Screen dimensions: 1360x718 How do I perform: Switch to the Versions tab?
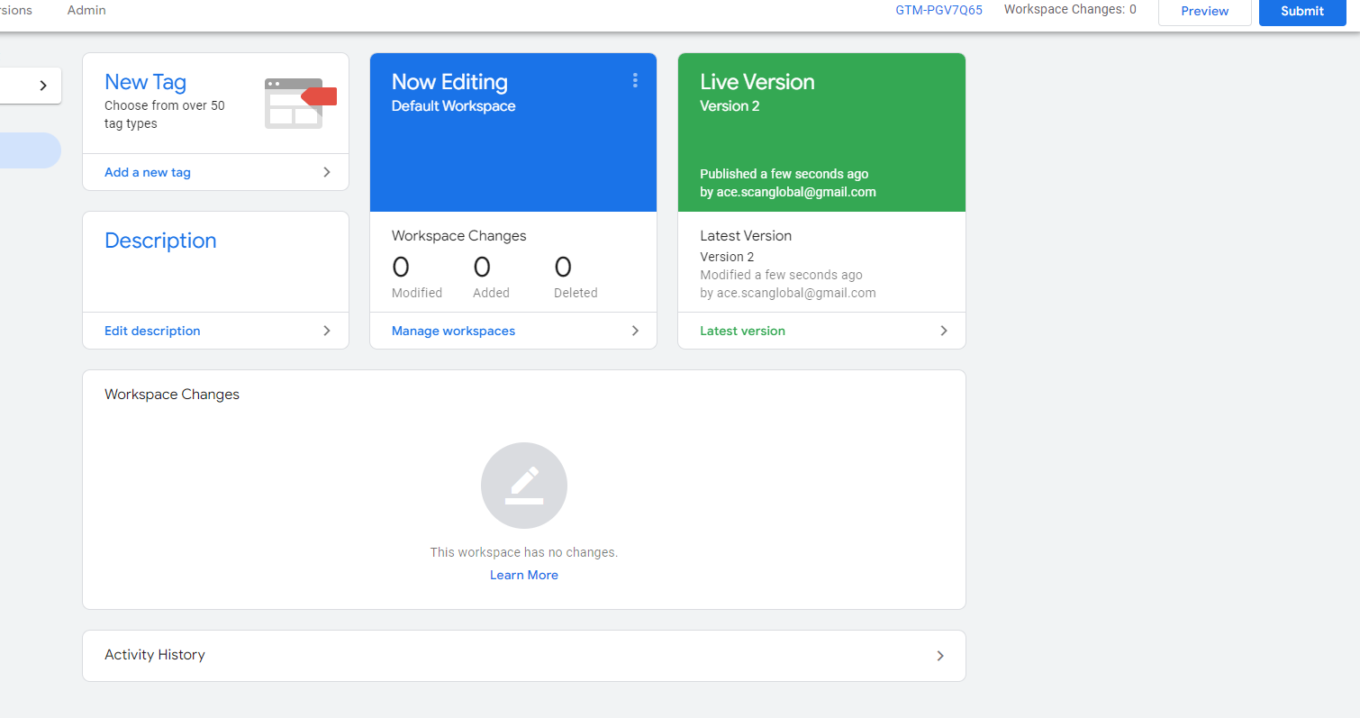(14, 10)
